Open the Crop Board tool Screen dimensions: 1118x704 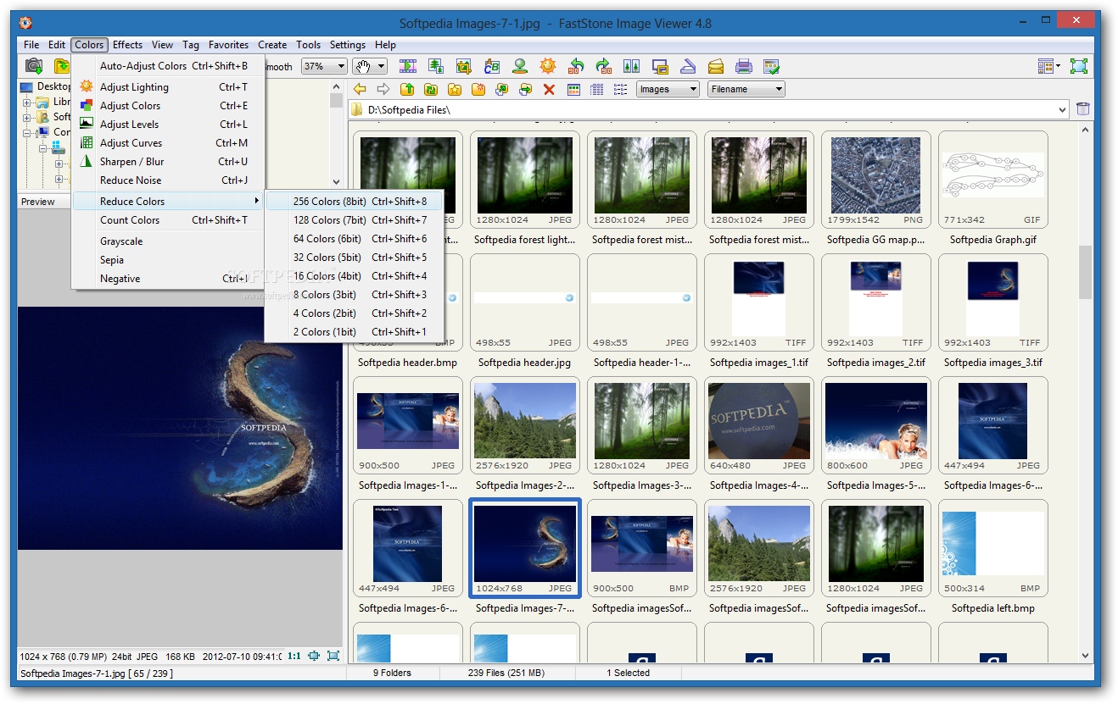465,65
